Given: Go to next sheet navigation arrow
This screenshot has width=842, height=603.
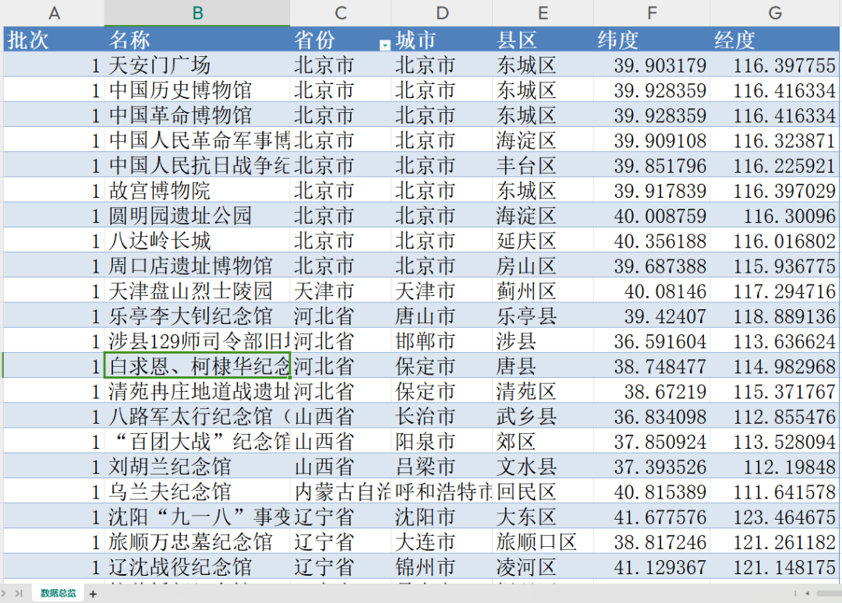Looking at the screenshot, I should click(4, 594).
